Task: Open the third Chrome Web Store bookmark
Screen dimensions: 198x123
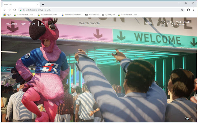Action: pyautogui.click(x=71, y=15)
